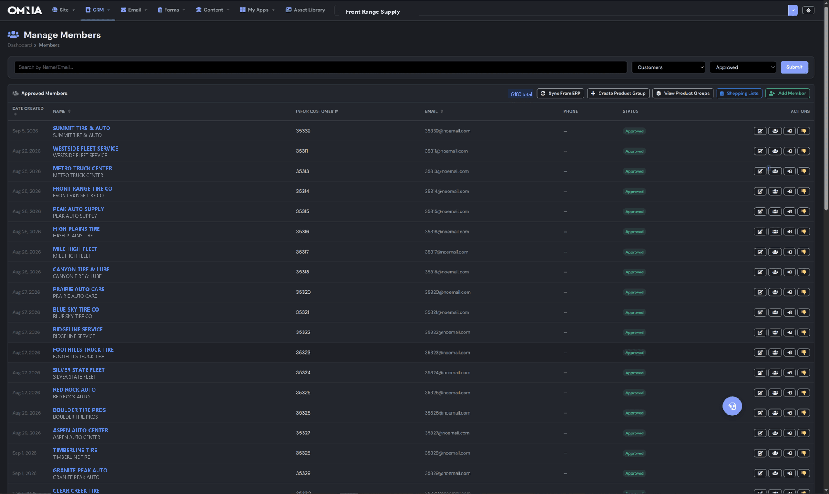Edit the PEAK AUTO SUPPLY row
Screen dimensions: 829x494
760,212
